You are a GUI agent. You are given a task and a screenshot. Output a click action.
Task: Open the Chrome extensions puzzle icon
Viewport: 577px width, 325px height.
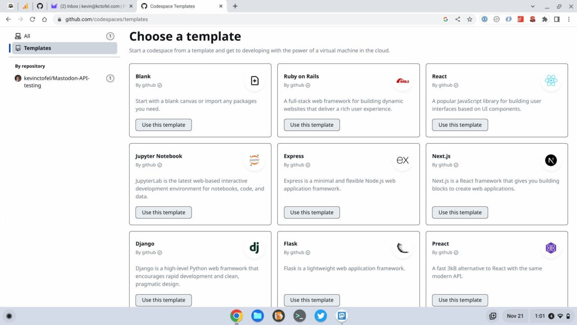(545, 19)
